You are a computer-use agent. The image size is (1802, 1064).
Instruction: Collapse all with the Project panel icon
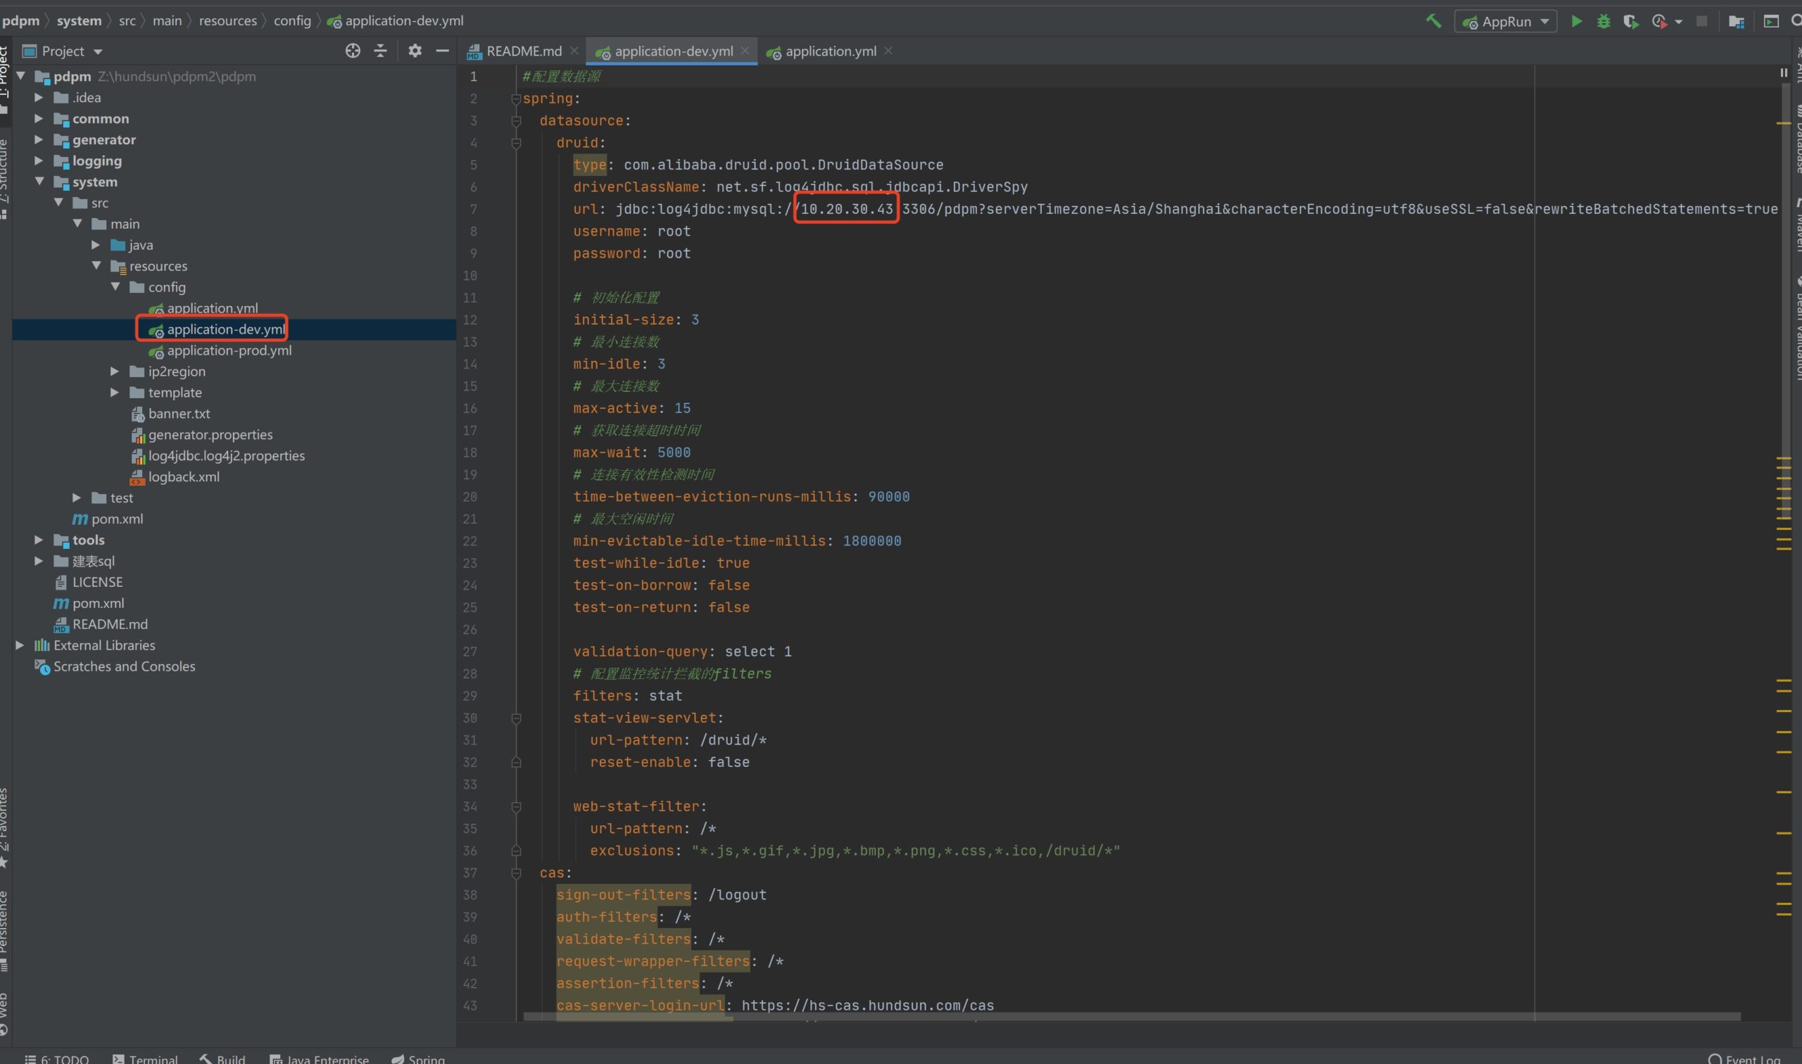click(x=380, y=51)
